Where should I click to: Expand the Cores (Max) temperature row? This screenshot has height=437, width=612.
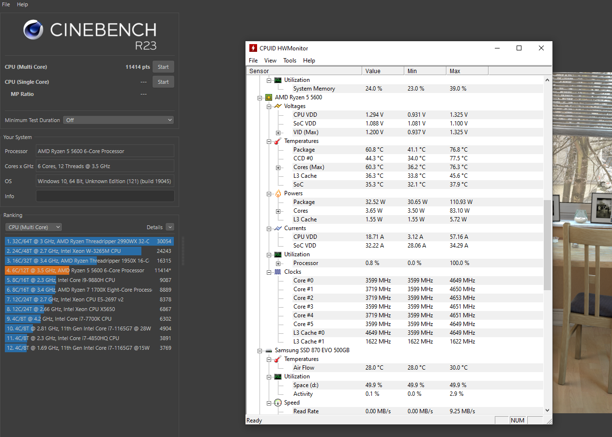278,167
